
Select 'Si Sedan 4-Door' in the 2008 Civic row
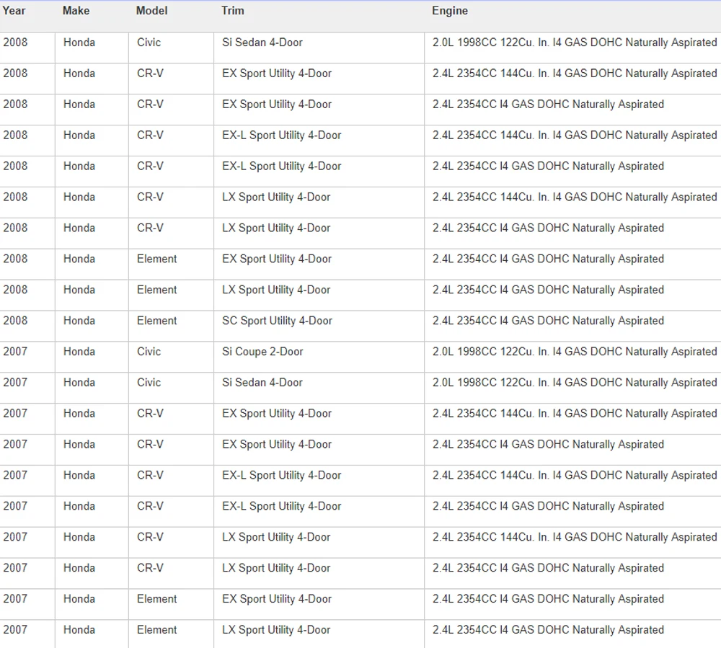(x=262, y=43)
